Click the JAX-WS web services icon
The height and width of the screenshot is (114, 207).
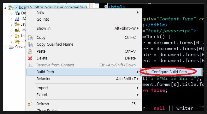click(x=17, y=19)
